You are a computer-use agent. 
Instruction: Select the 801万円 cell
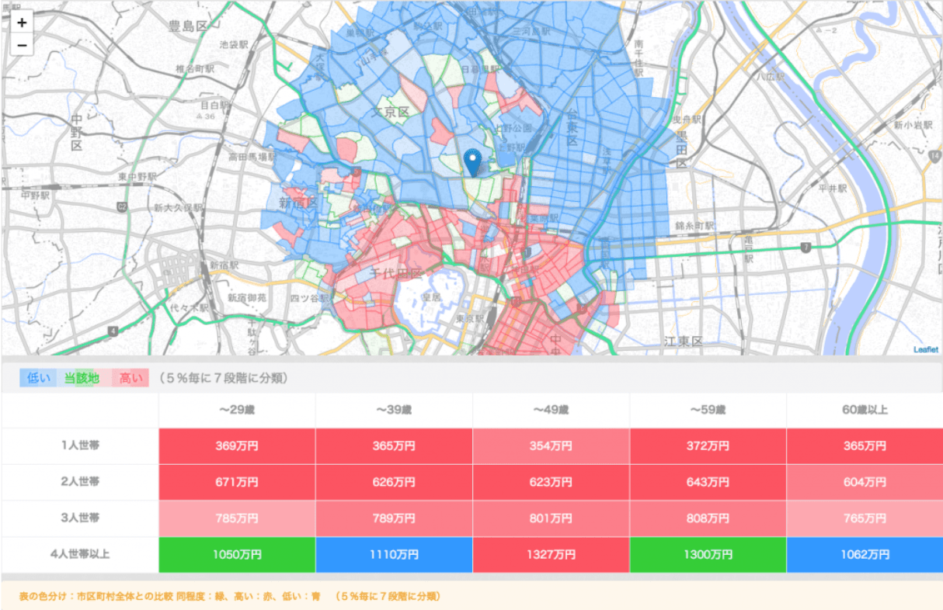(551, 518)
